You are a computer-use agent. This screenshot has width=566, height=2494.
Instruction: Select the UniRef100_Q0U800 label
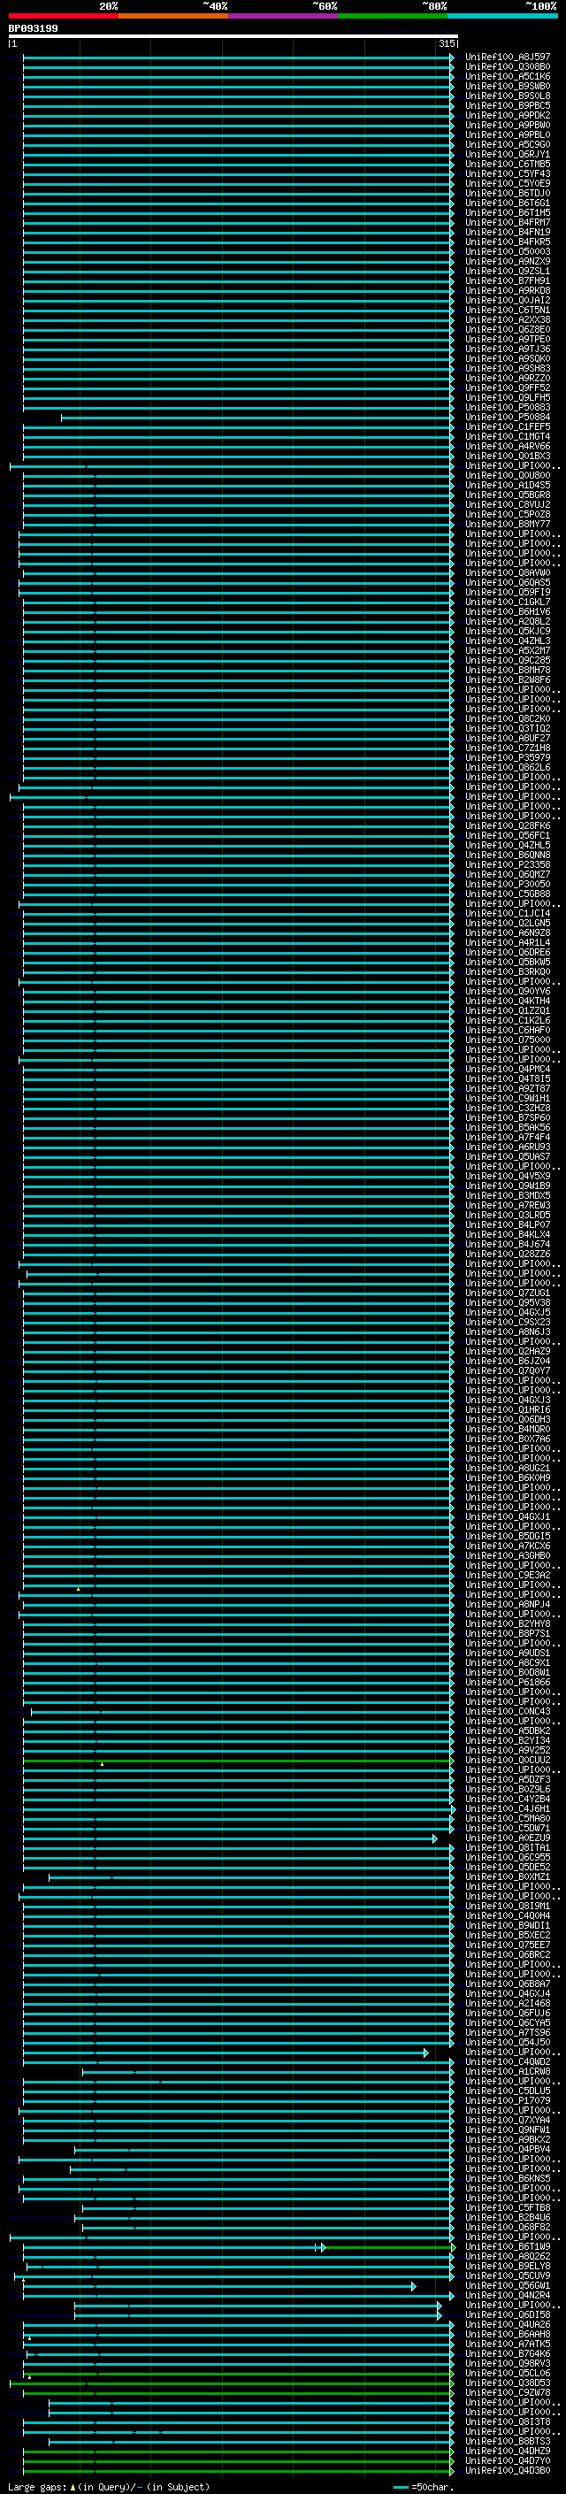coord(508,475)
